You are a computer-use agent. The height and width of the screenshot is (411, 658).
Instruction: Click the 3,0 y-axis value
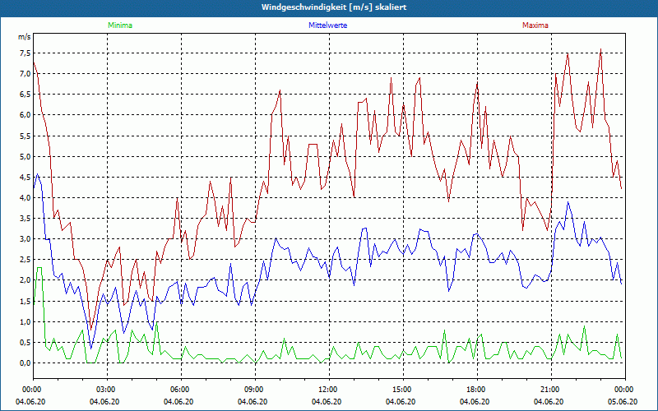click(x=25, y=239)
